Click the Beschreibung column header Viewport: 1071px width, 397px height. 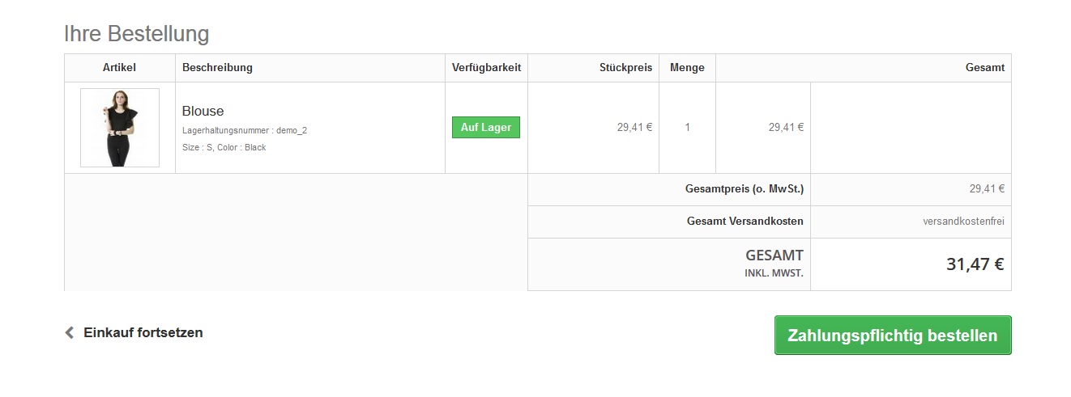(x=218, y=68)
